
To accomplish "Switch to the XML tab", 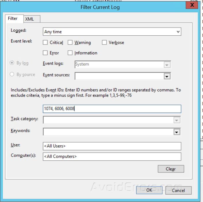I will click(x=32, y=19).
